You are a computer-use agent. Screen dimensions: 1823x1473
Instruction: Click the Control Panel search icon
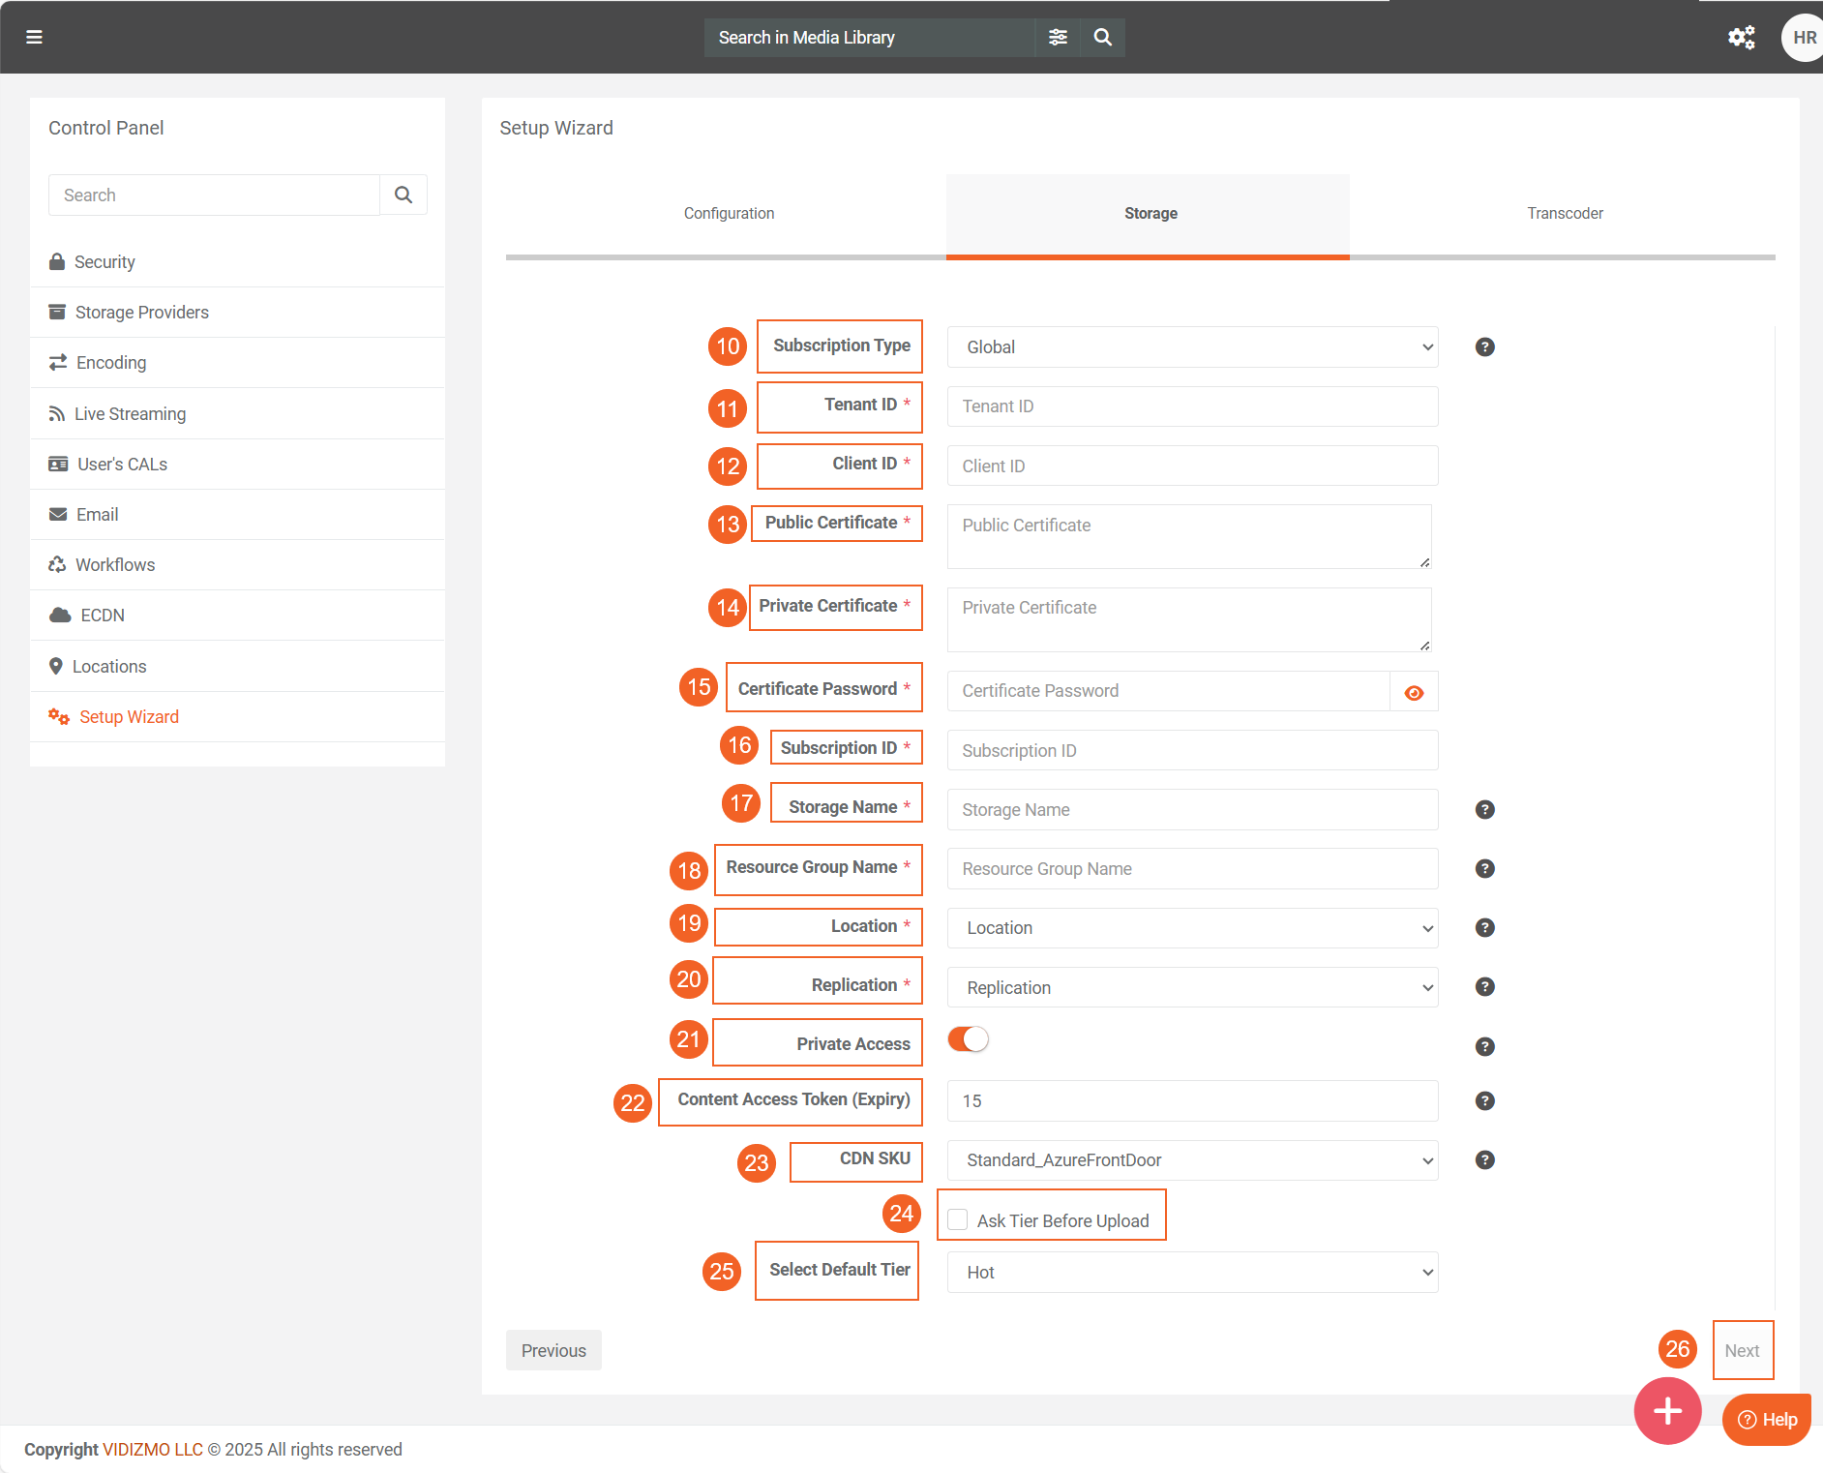(403, 195)
